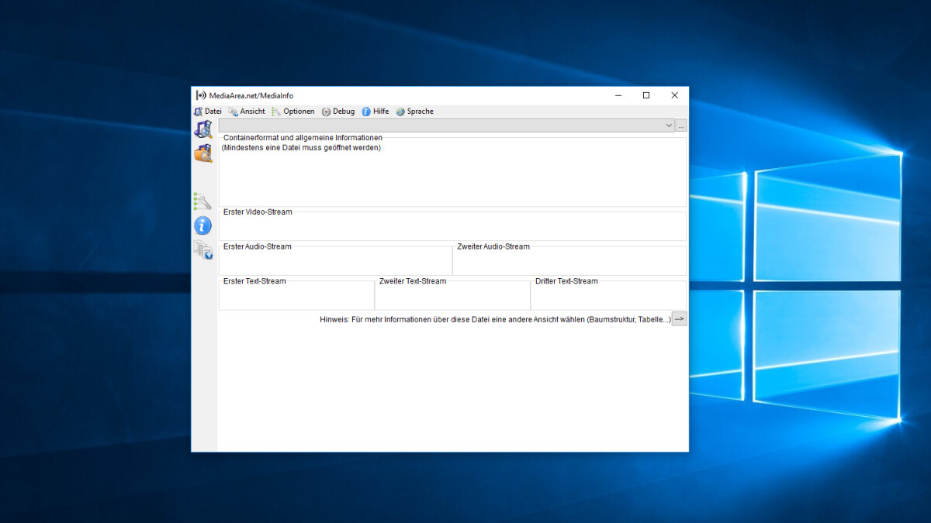
Task: Click the 'Zweiter Text-Stream' label
Action: coord(413,281)
